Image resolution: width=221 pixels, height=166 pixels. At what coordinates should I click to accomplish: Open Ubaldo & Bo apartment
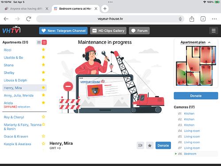coord(13,58)
